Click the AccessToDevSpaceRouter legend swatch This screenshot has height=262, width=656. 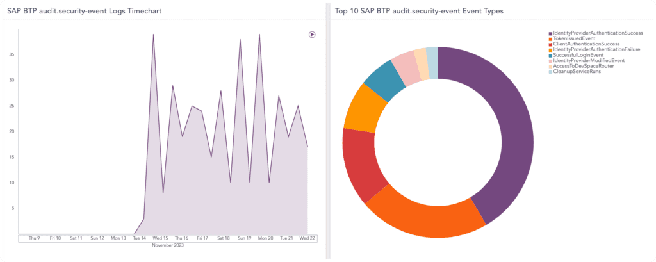(x=550, y=66)
